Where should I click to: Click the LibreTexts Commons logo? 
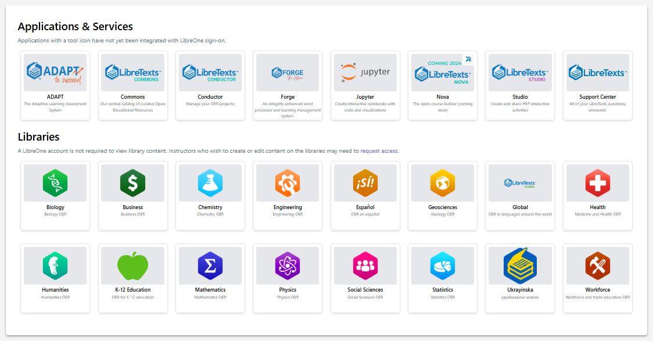coord(132,73)
